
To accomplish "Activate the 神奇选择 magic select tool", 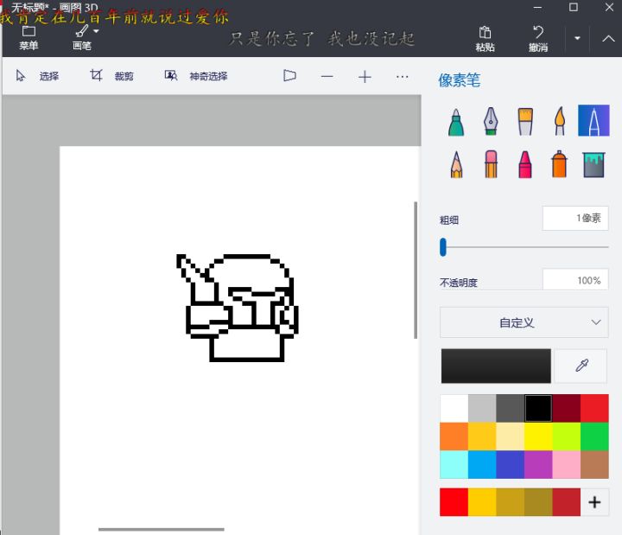I will coord(196,76).
